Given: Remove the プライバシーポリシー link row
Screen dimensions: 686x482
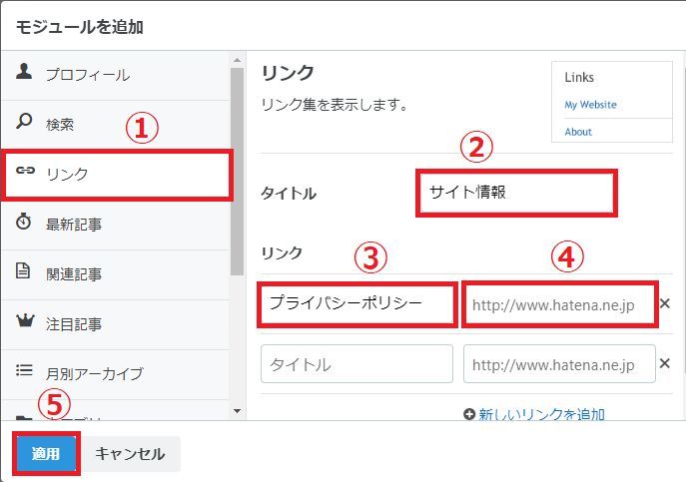Looking at the screenshot, I should click(665, 303).
